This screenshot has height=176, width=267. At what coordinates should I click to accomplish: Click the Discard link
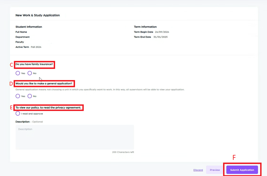tap(198, 170)
